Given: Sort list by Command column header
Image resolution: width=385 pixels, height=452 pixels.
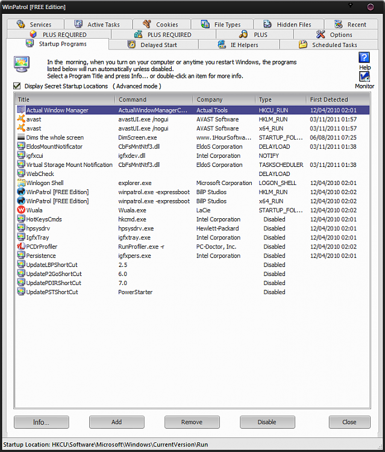Looking at the screenshot, I should click(154, 99).
